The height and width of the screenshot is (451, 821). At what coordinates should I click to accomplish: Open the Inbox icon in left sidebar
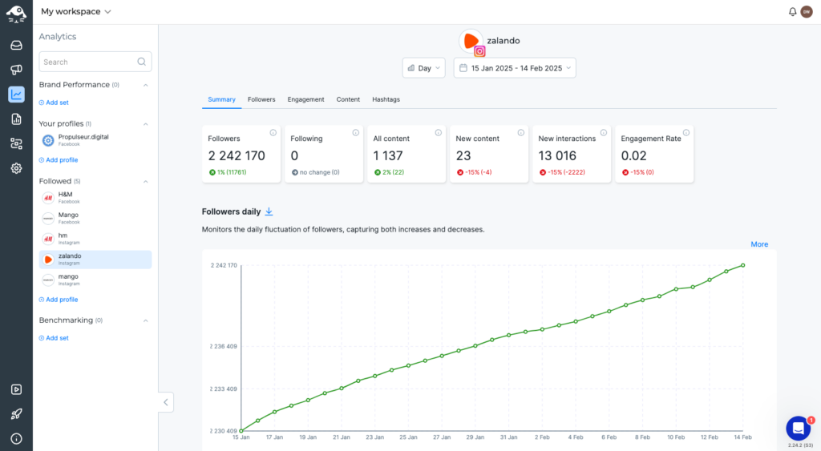pos(16,45)
